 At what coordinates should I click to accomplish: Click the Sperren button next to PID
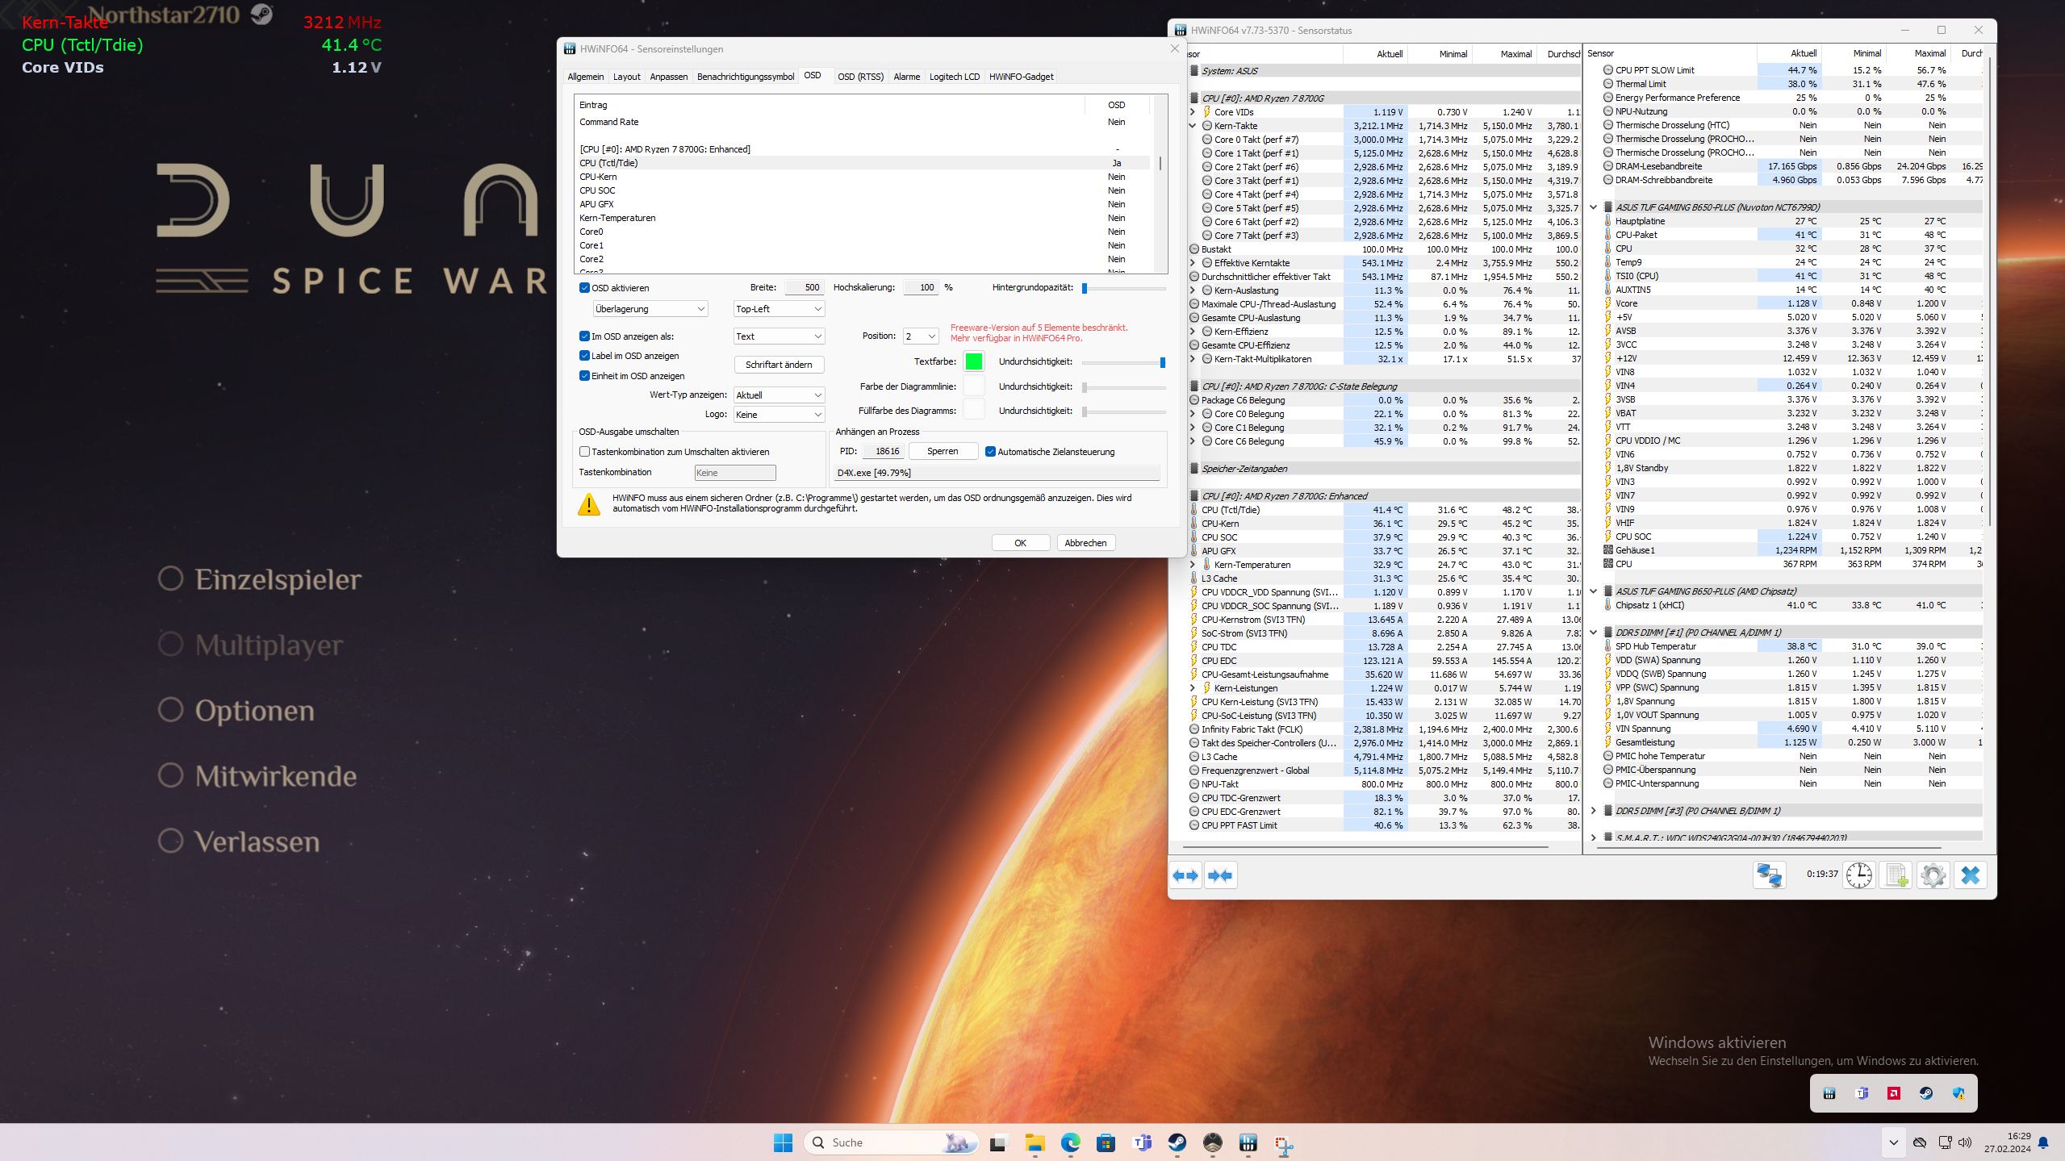[943, 452]
